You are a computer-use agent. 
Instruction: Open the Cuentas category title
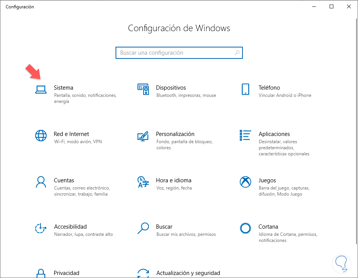point(64,180)
